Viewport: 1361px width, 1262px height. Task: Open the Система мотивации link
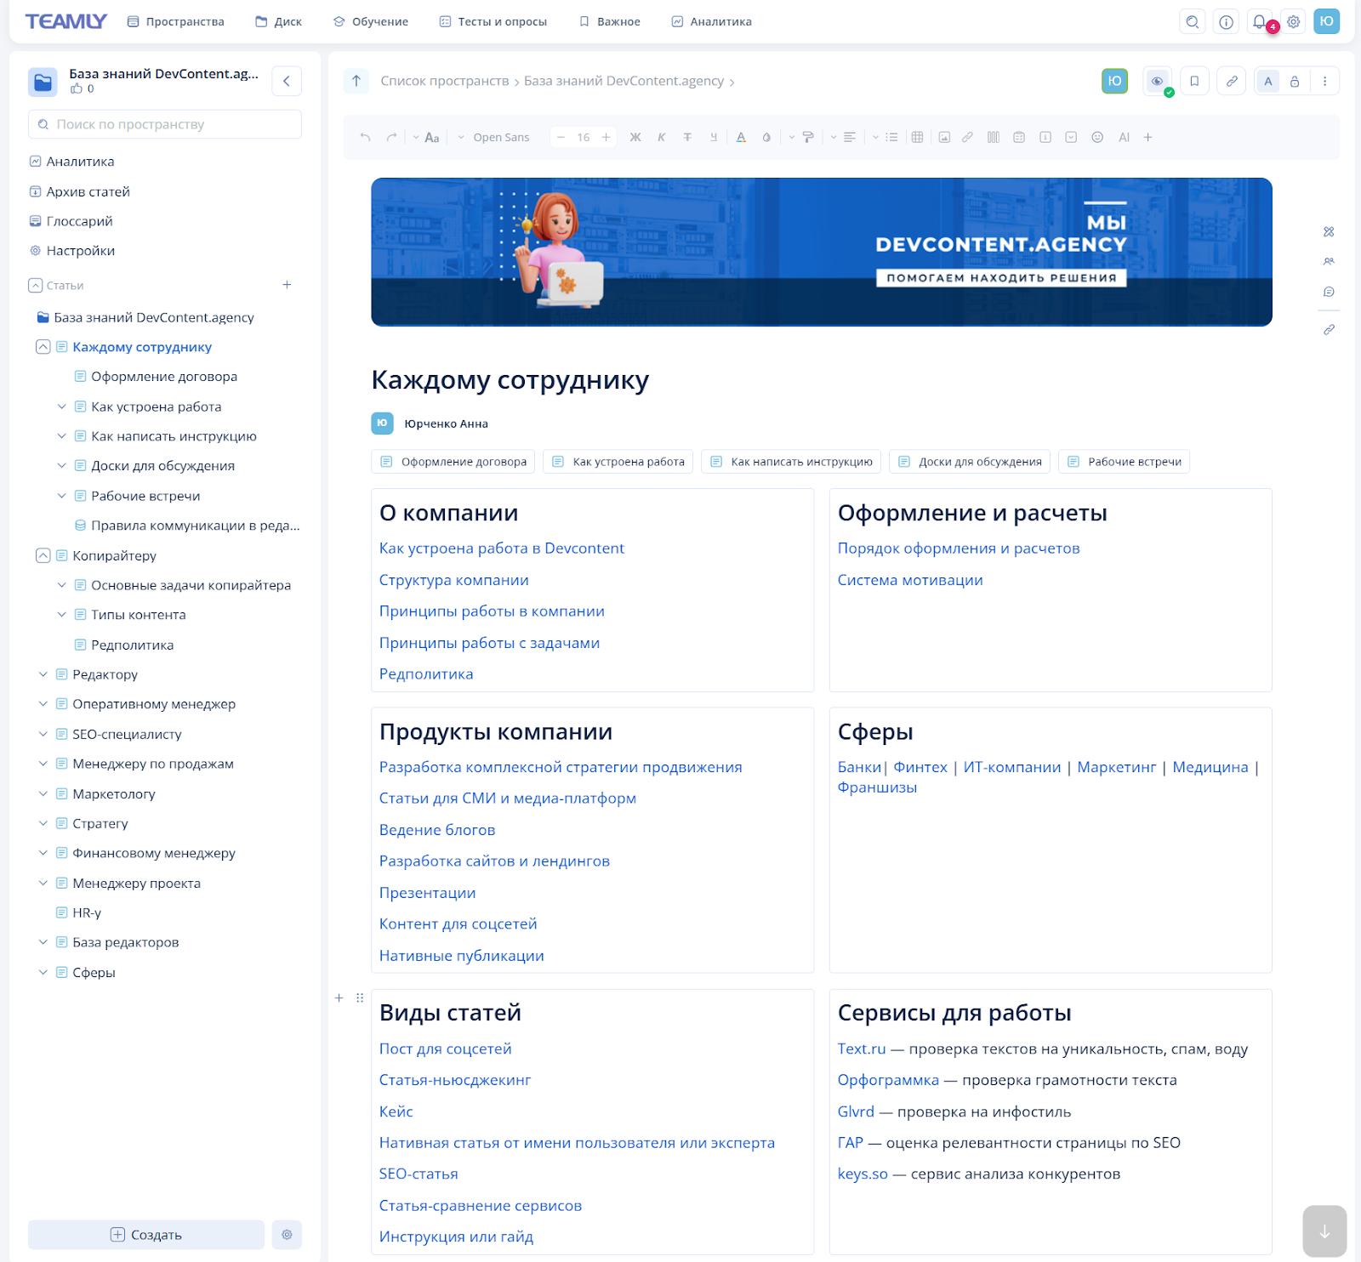pyautogui.click(x=910, y=580)
